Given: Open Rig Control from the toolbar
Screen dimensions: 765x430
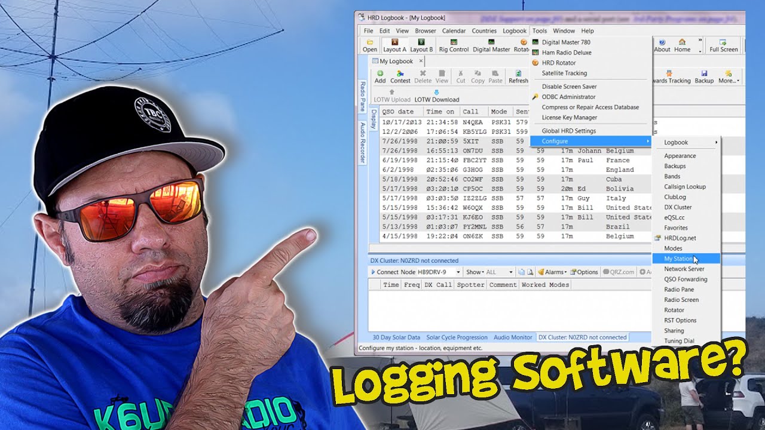Looking at the screenshot, I should pyautogui.click(x=454, y=45).
